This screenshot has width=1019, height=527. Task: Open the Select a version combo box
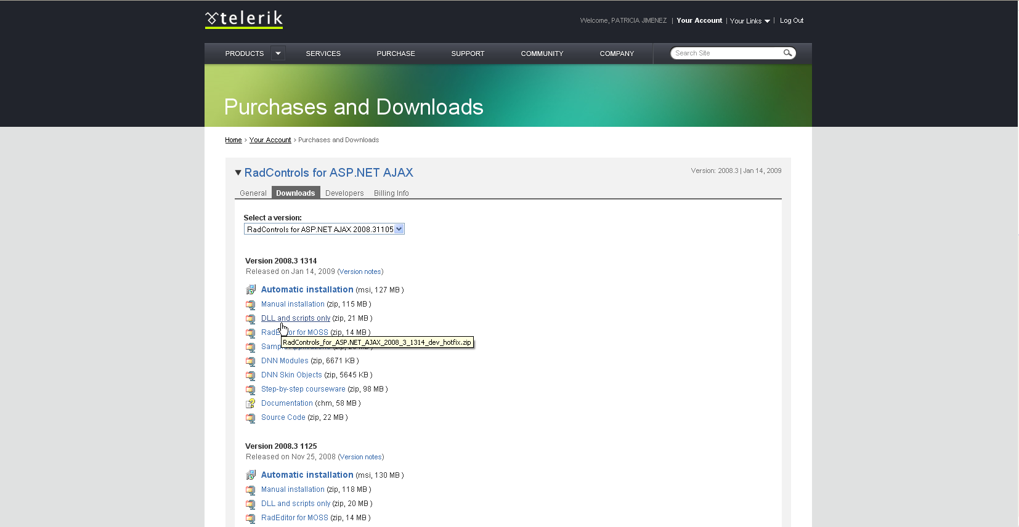pos(399,229)
